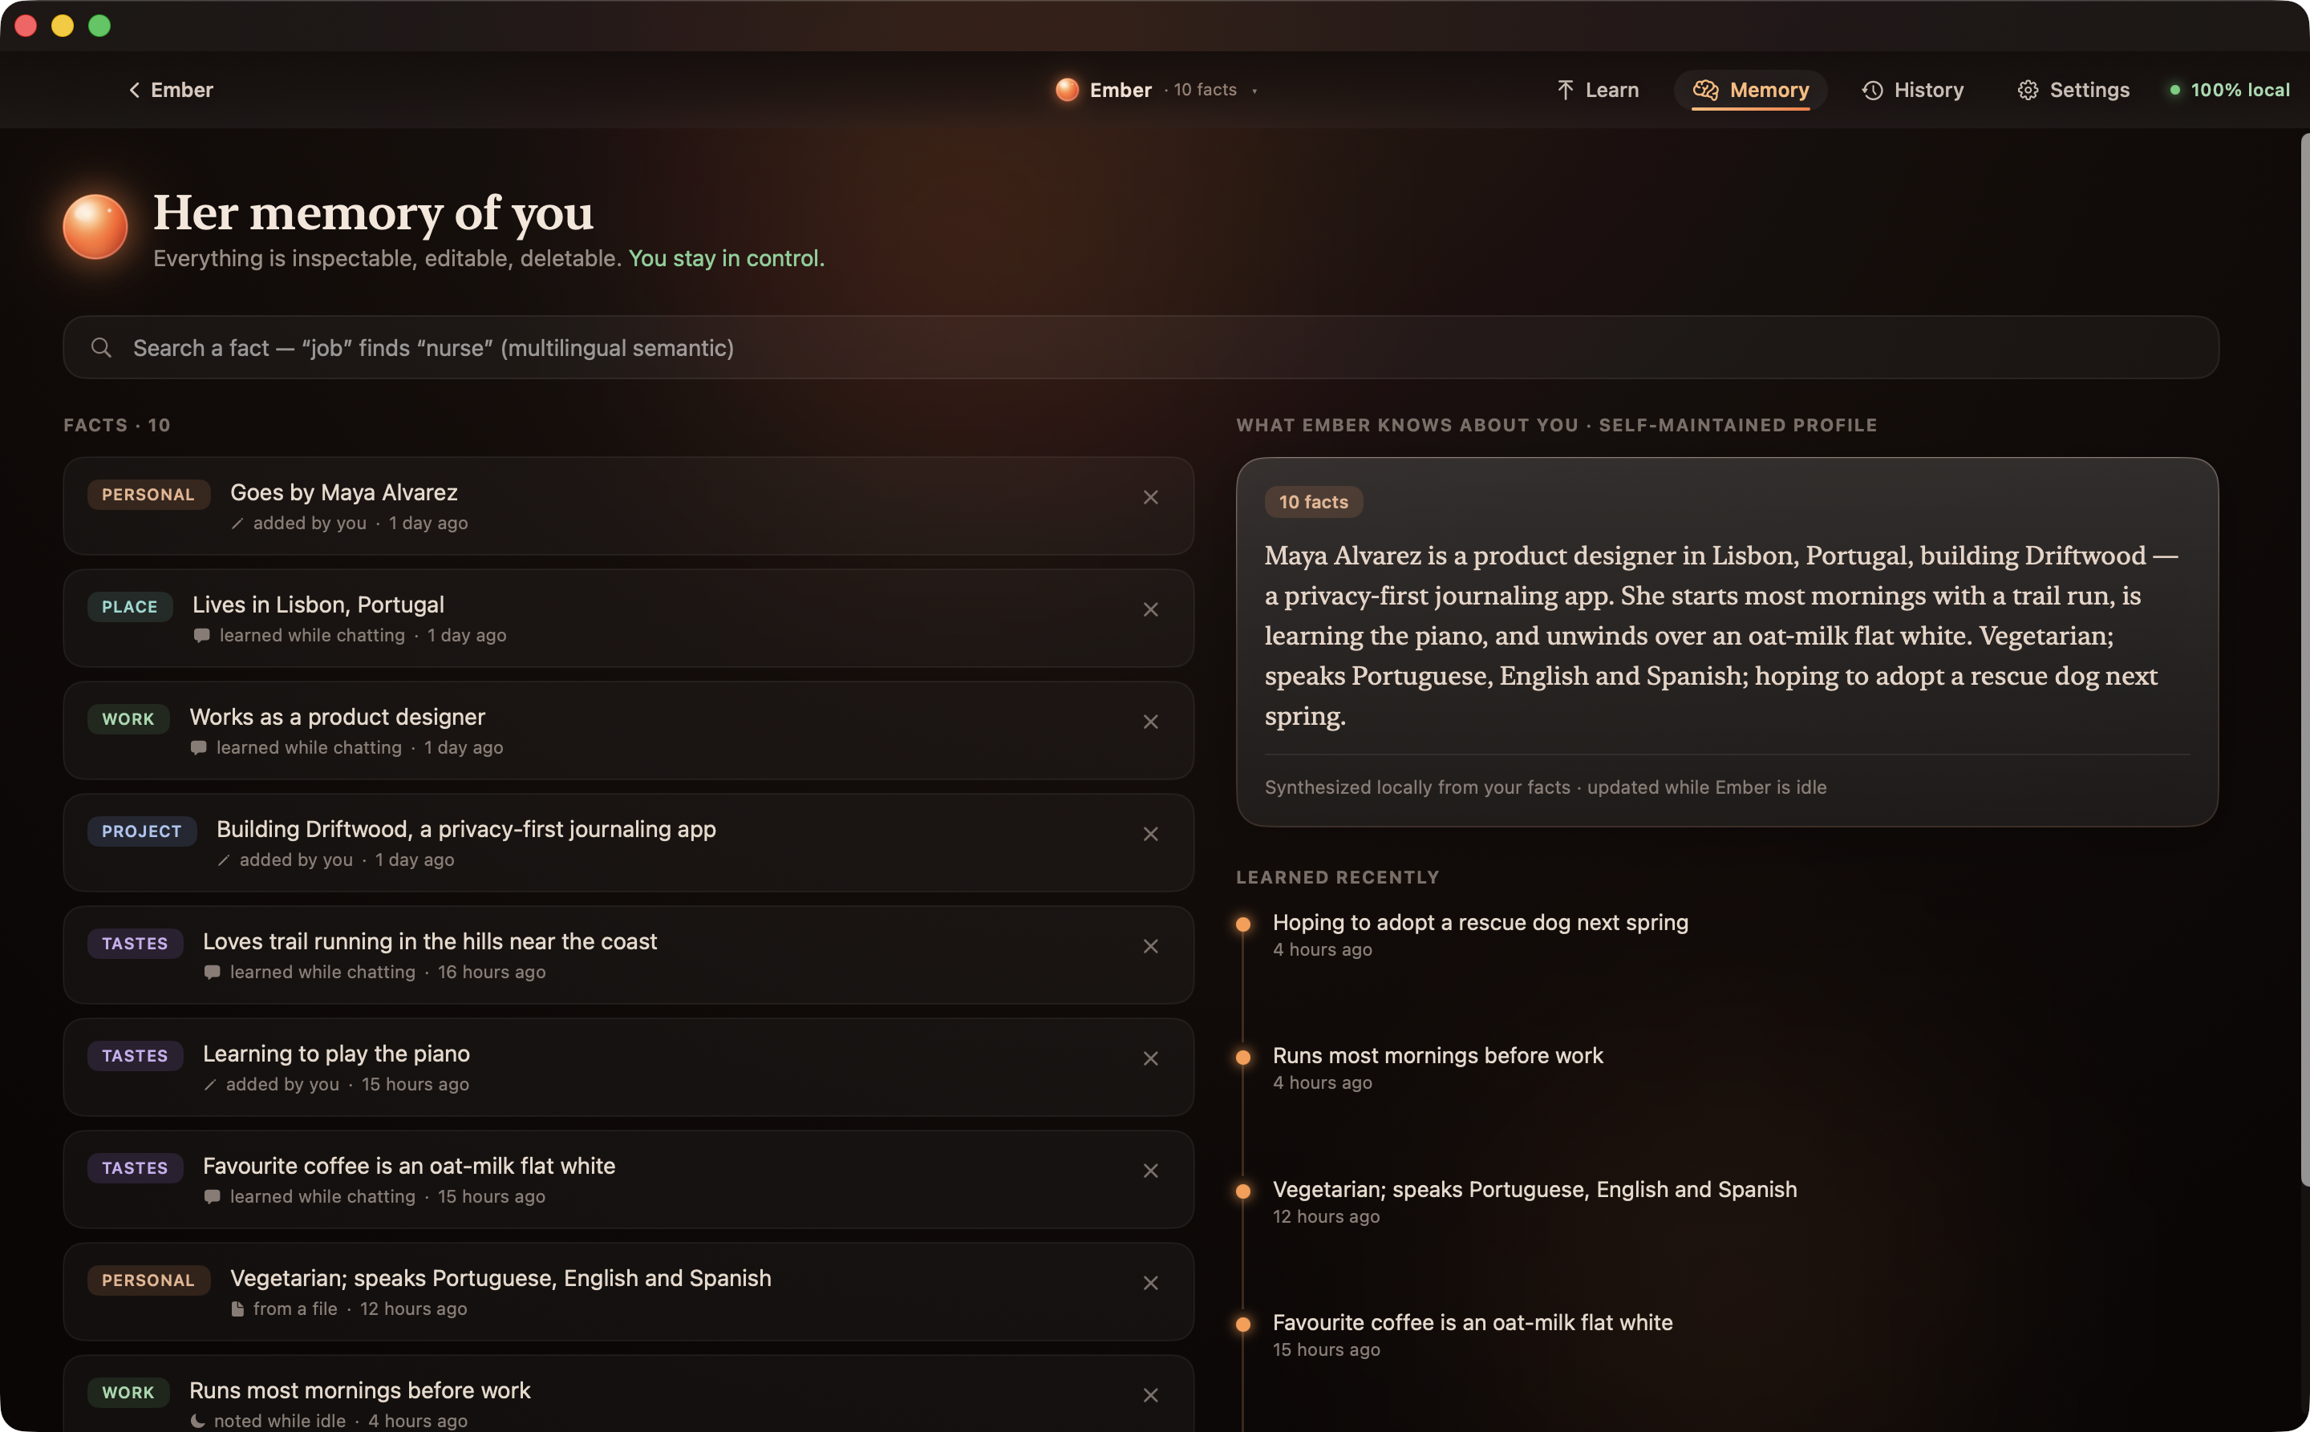
Task: Click the vertical scrollbar on the right
Action: pos(2304,659)
